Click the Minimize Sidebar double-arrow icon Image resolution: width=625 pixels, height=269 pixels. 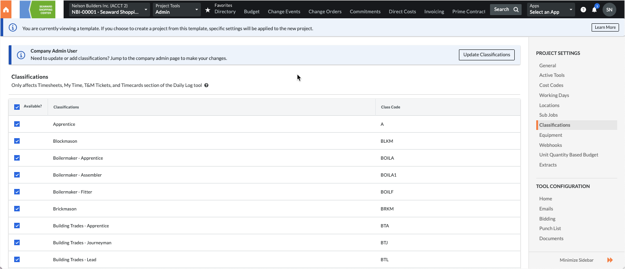pos(610,260)
